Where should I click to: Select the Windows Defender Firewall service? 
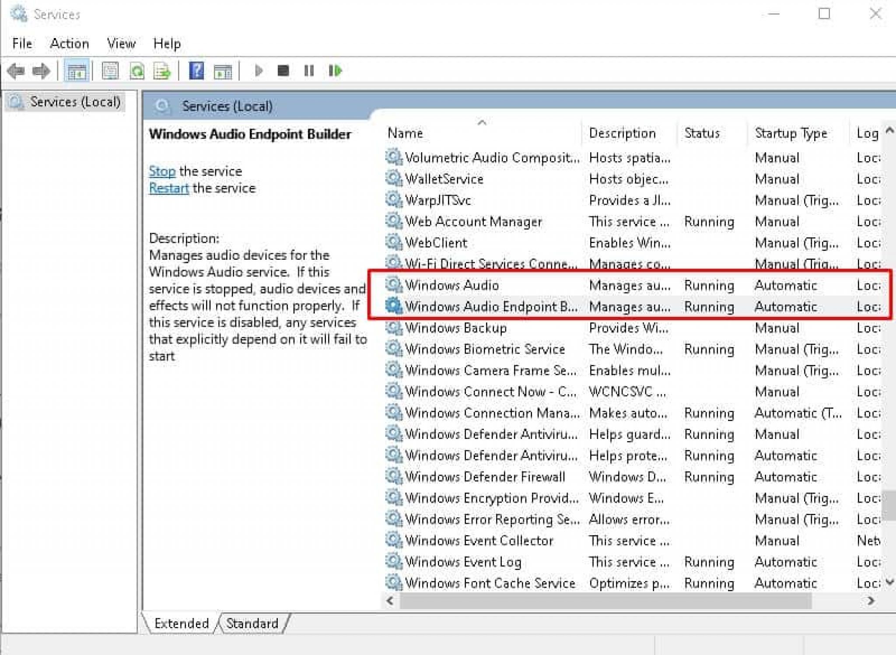484,477
